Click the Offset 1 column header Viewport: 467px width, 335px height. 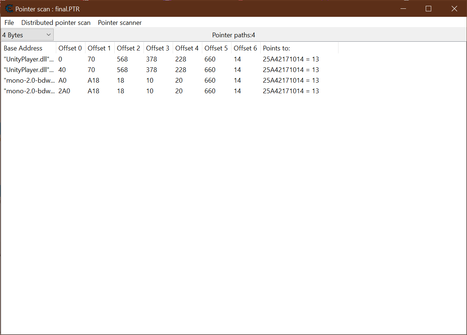[99, 48]
